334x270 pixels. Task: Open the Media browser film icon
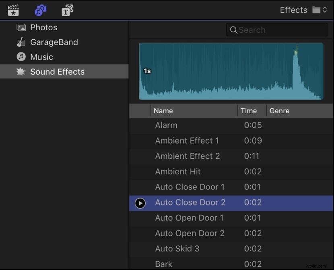pos(13,10)
